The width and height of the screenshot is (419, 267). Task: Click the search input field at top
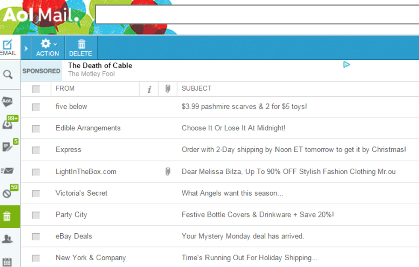(257, 15)
